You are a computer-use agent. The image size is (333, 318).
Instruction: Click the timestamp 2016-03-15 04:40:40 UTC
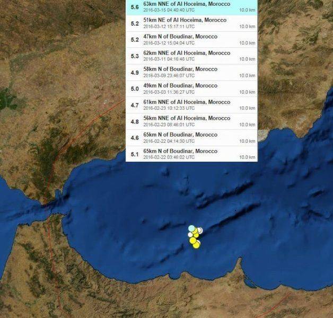[169, 10]
